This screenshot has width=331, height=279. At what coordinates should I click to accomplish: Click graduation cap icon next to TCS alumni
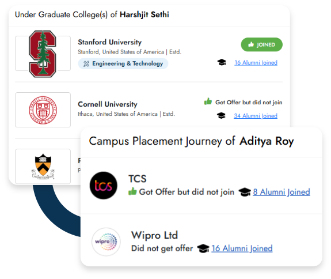point(245,192)
